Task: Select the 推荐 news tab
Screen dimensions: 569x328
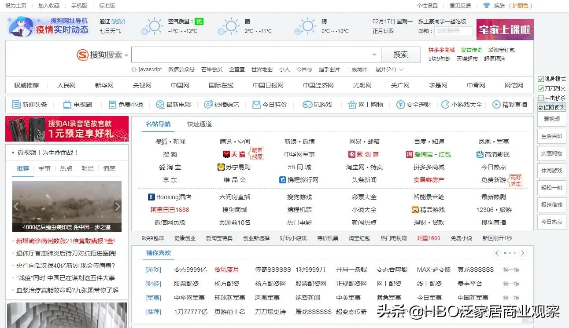Action: click(x=23, y=168)
